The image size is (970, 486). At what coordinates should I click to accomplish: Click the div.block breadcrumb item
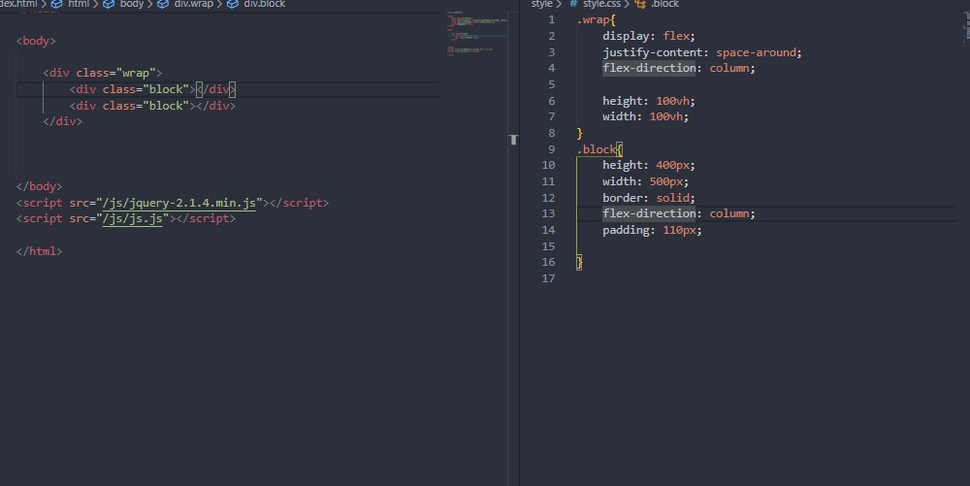point(264,4)
